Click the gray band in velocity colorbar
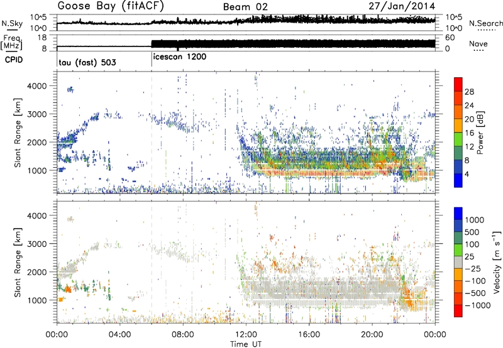The image size is (503, 348). pos(458,262)
